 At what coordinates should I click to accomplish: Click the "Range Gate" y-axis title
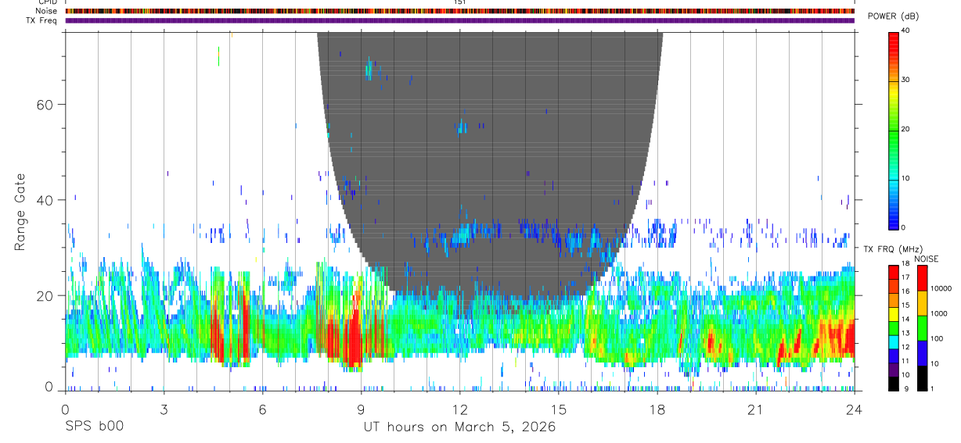[21, 212]
